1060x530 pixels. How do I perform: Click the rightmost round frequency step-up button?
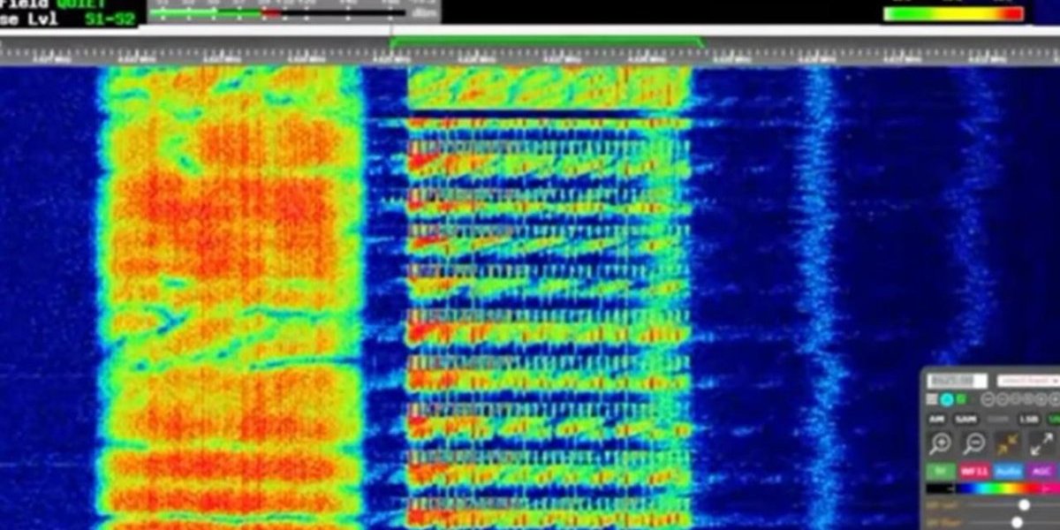pos(1056,398)
